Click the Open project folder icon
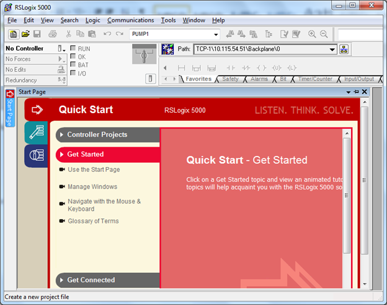The width and height of the screenshot is (387, 305). coord(25,34)
